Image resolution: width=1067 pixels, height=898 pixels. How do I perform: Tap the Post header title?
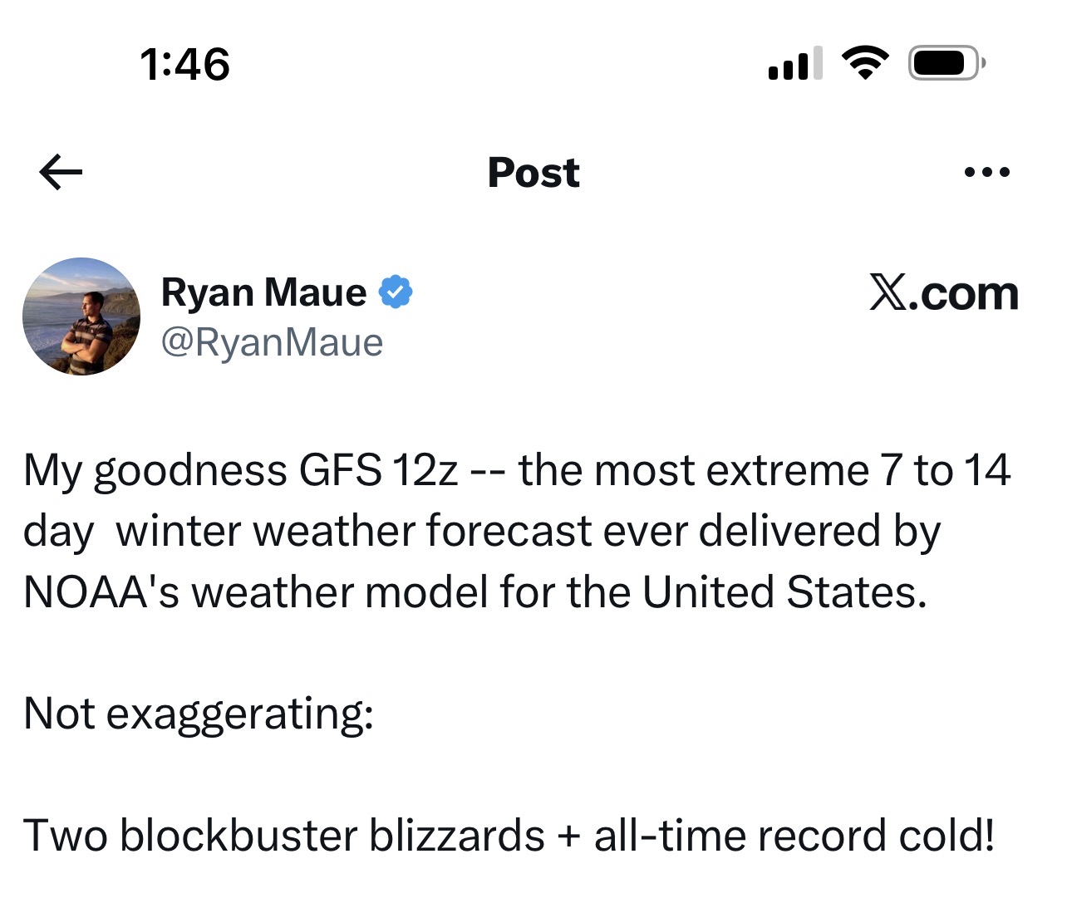click(x=533, y=173)
